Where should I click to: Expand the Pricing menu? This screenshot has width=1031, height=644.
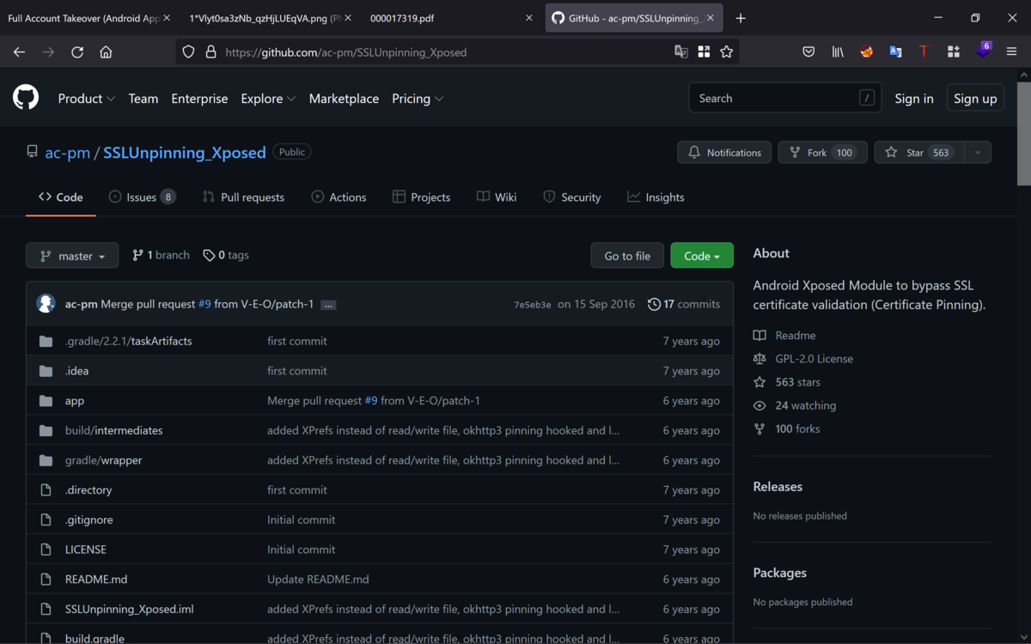(418, 99)
